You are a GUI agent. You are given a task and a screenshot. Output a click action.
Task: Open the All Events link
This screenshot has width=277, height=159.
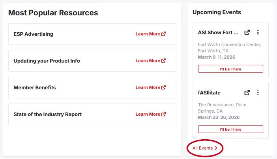[x=202, y=148]
